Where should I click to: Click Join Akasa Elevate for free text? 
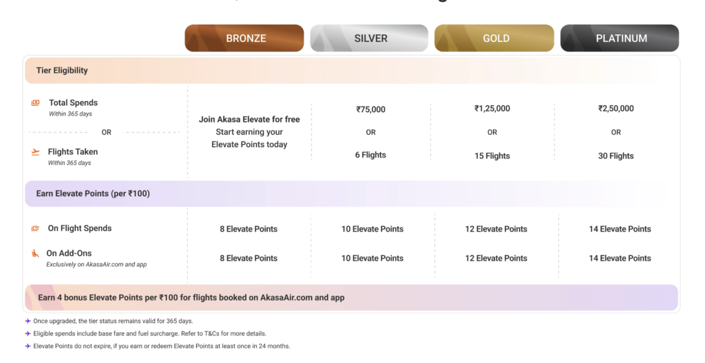(249, 120)
